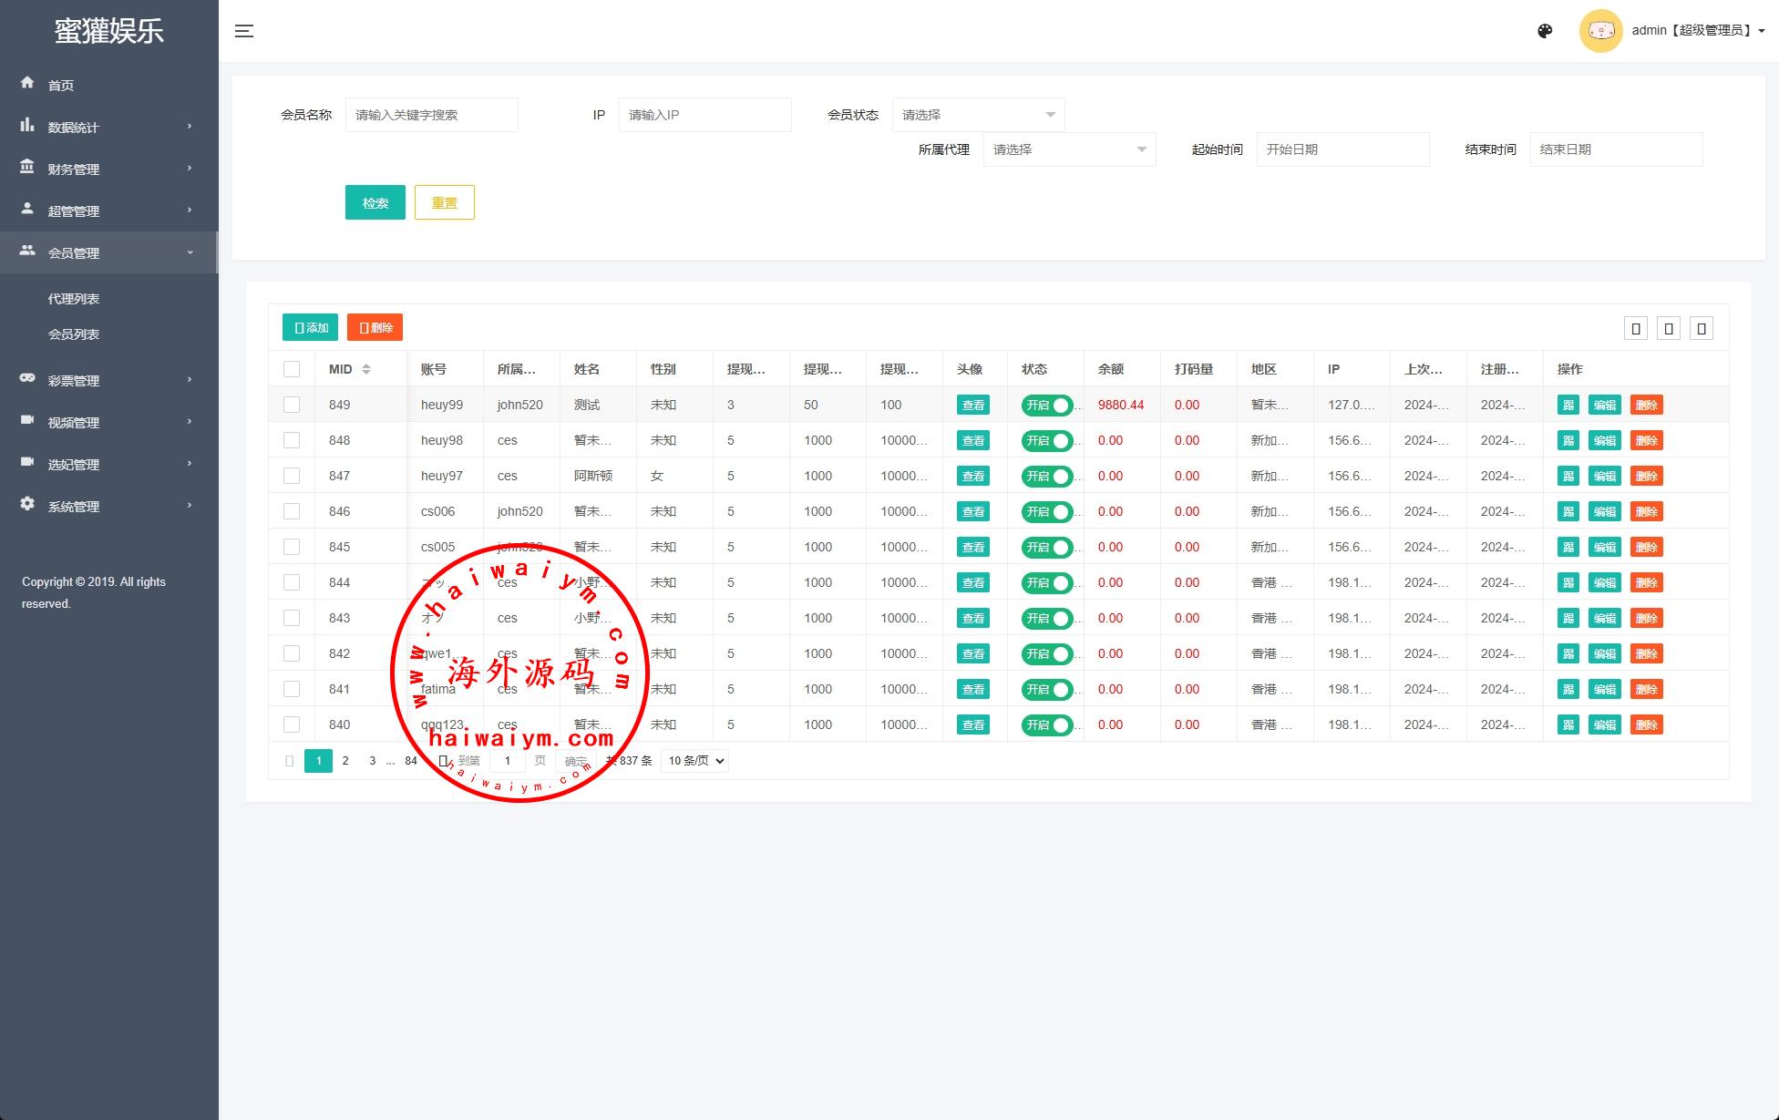Open the 10 条/页 page size selector
The height and width of the screenshot is (1120, 1779).
pos(695,761)
